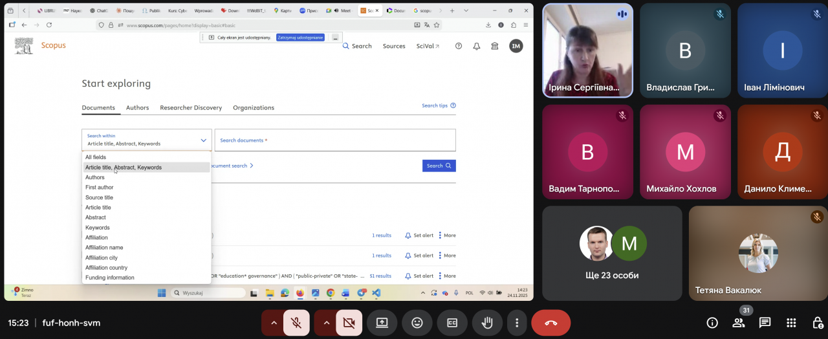This screenshot has width=828, height=339.
Task: Click the Search documents input field
Action: click(x=334, y=140)
